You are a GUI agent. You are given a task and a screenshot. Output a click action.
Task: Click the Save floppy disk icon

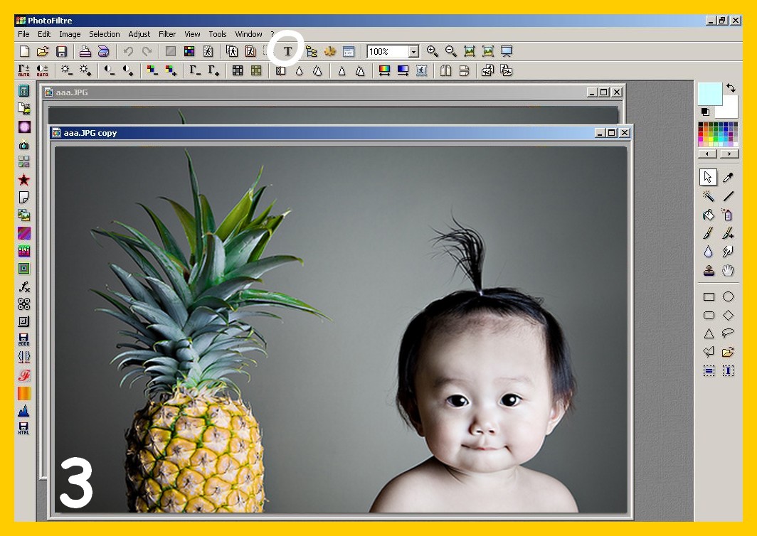pyautogui.click(x=61, y=51)
